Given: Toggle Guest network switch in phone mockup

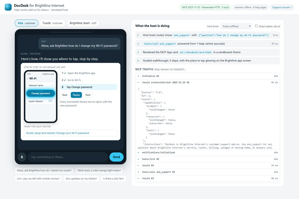Looking at the screenshot, I should coord(50,101).
